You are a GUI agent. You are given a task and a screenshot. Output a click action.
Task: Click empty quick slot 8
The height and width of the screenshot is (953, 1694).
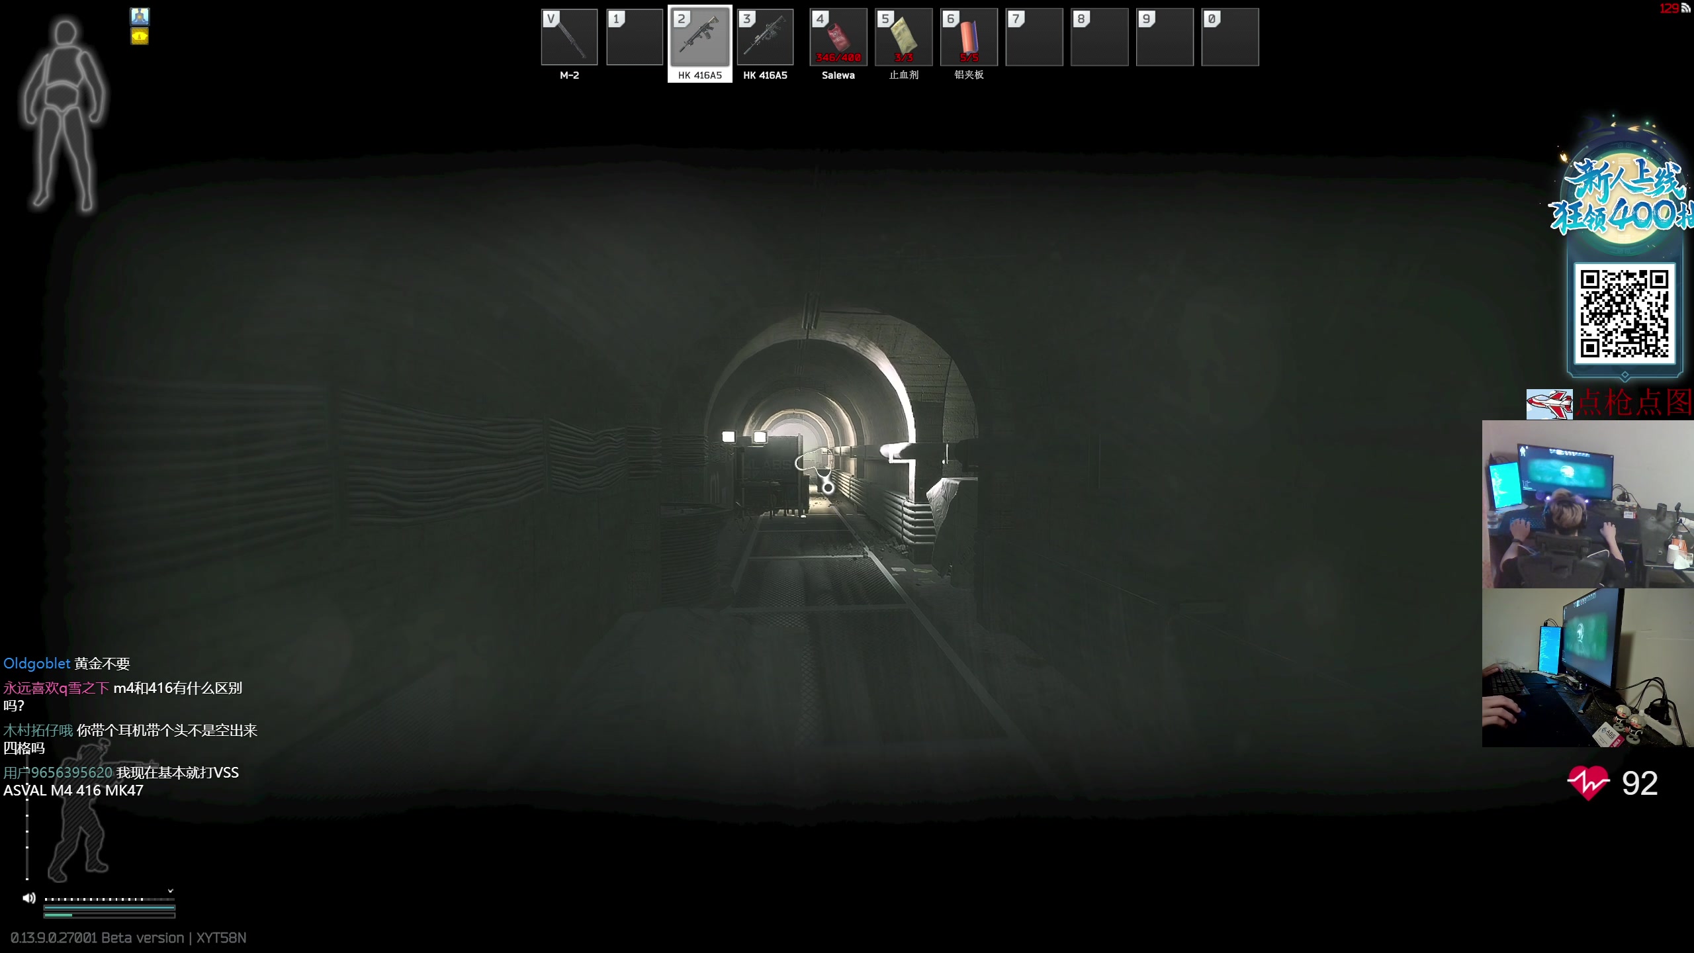point(1100,37)
